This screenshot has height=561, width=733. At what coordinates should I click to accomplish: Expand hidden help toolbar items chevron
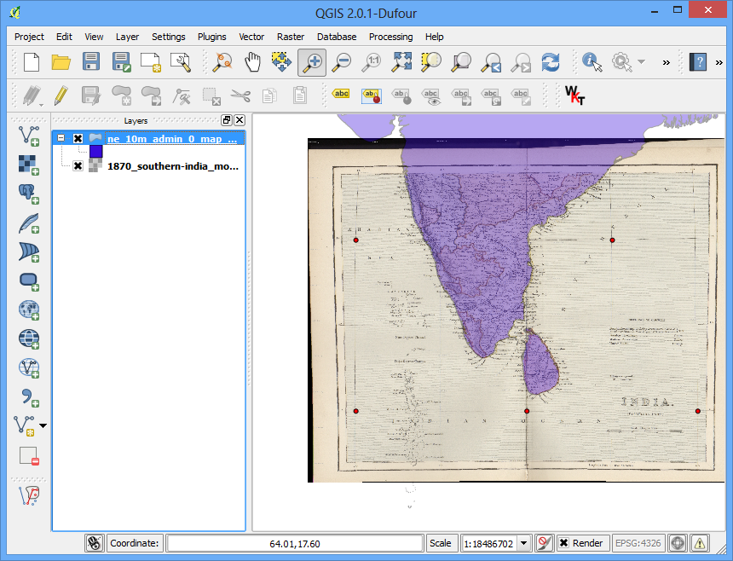[x=719, y=62]
